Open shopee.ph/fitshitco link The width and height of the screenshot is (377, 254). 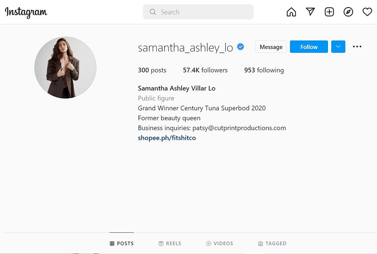coord(167,138)
